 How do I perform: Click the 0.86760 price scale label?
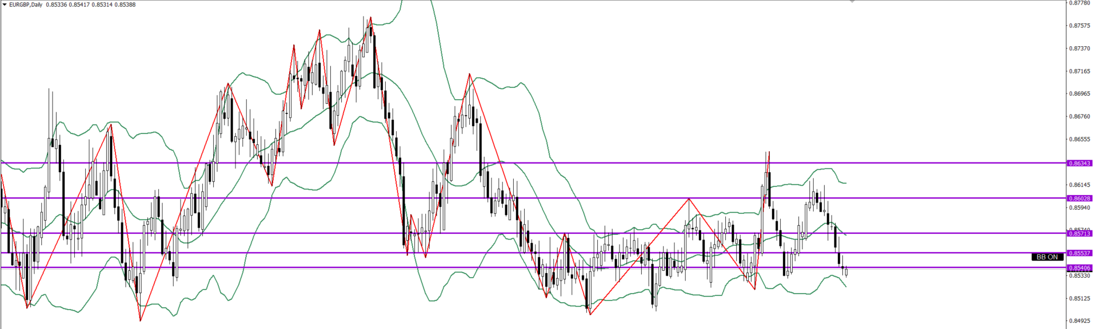pyautogui.click(x=1080, y=116)
